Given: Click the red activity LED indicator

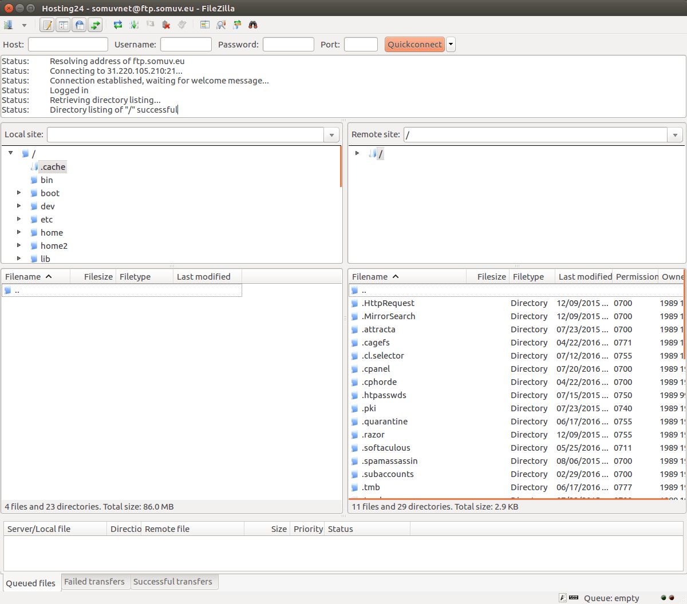Looking at the screenshot, I should 672,598.
